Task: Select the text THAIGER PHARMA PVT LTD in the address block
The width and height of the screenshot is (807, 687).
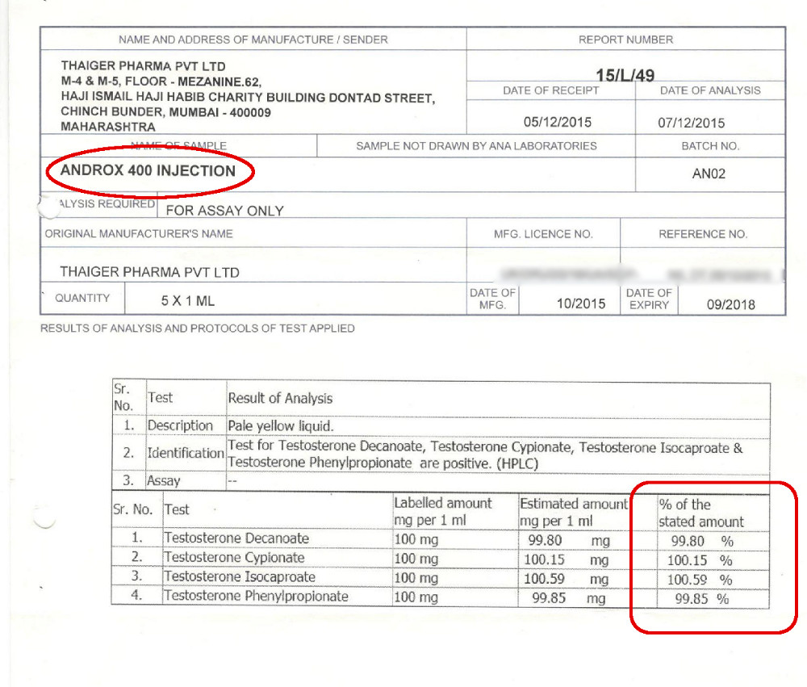Action: coord(143,66)
